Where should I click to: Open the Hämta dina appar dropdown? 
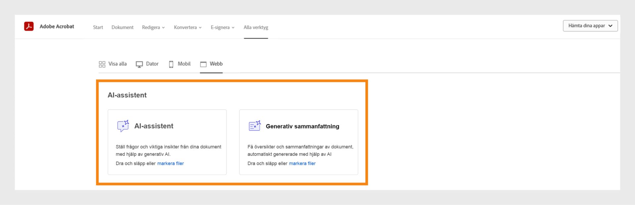[590, 26]
